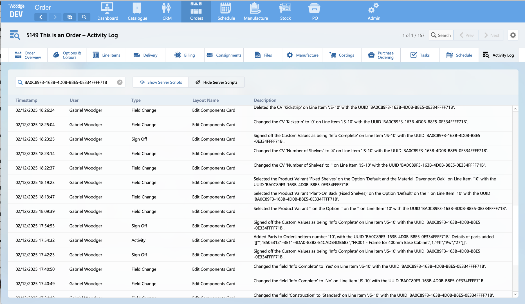Open the Line Items tab
Image resolution: width=525 pixels, height=304 pixels.
click(106, 55)
